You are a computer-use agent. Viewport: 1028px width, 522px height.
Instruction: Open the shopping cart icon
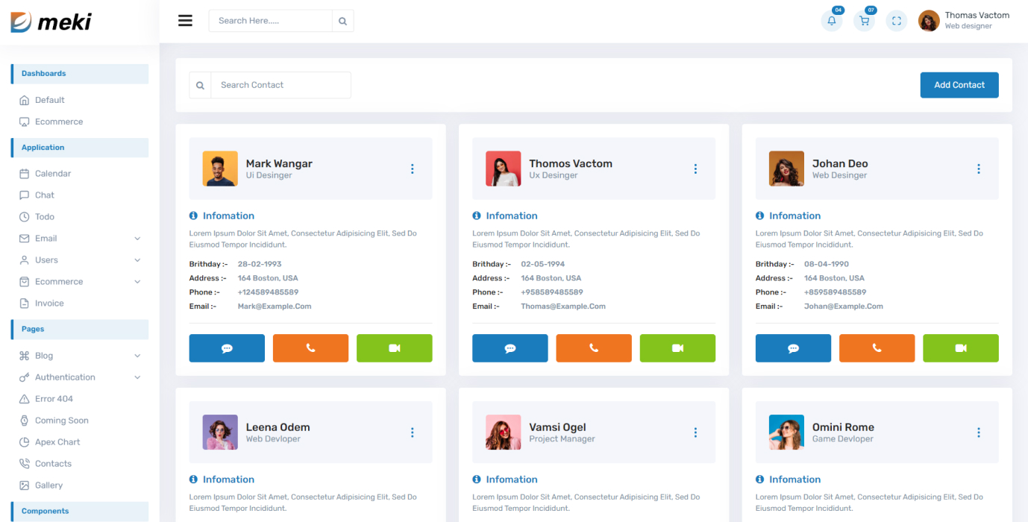click(x=863, y=21)
